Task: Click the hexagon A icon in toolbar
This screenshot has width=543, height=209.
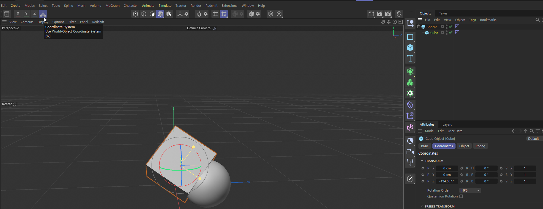Action: point(279,14)
